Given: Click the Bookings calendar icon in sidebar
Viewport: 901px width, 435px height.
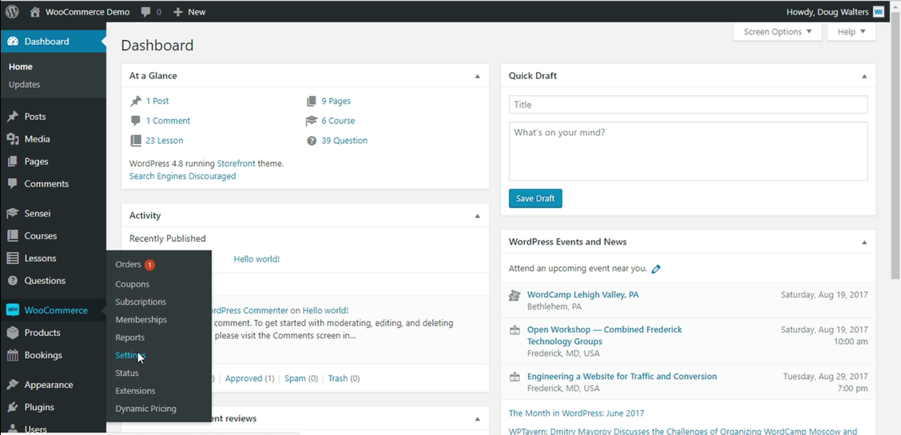Looking at the screenshot, I should pyautogui.click(x=13, y=355).
